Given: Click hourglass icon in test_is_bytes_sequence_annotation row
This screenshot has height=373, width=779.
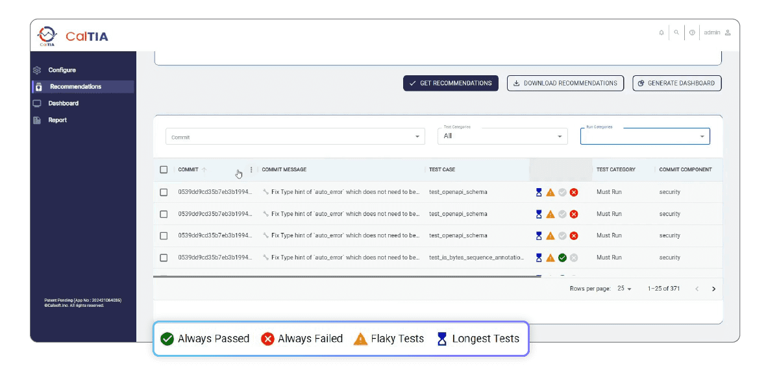Looking at the screenshot, I should (x=539, y=258).
